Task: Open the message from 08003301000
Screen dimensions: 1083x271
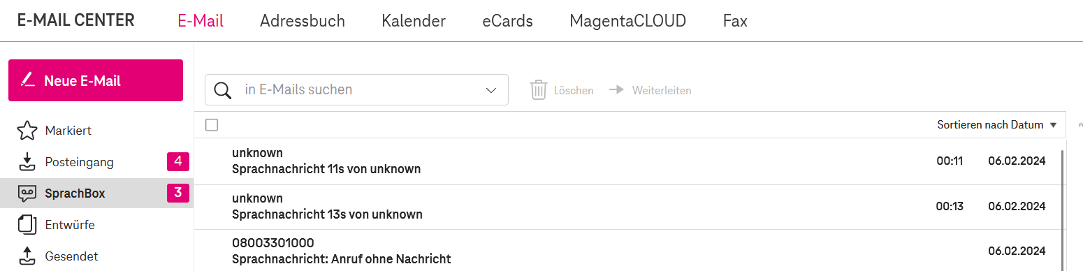Action: pos(627,251)
